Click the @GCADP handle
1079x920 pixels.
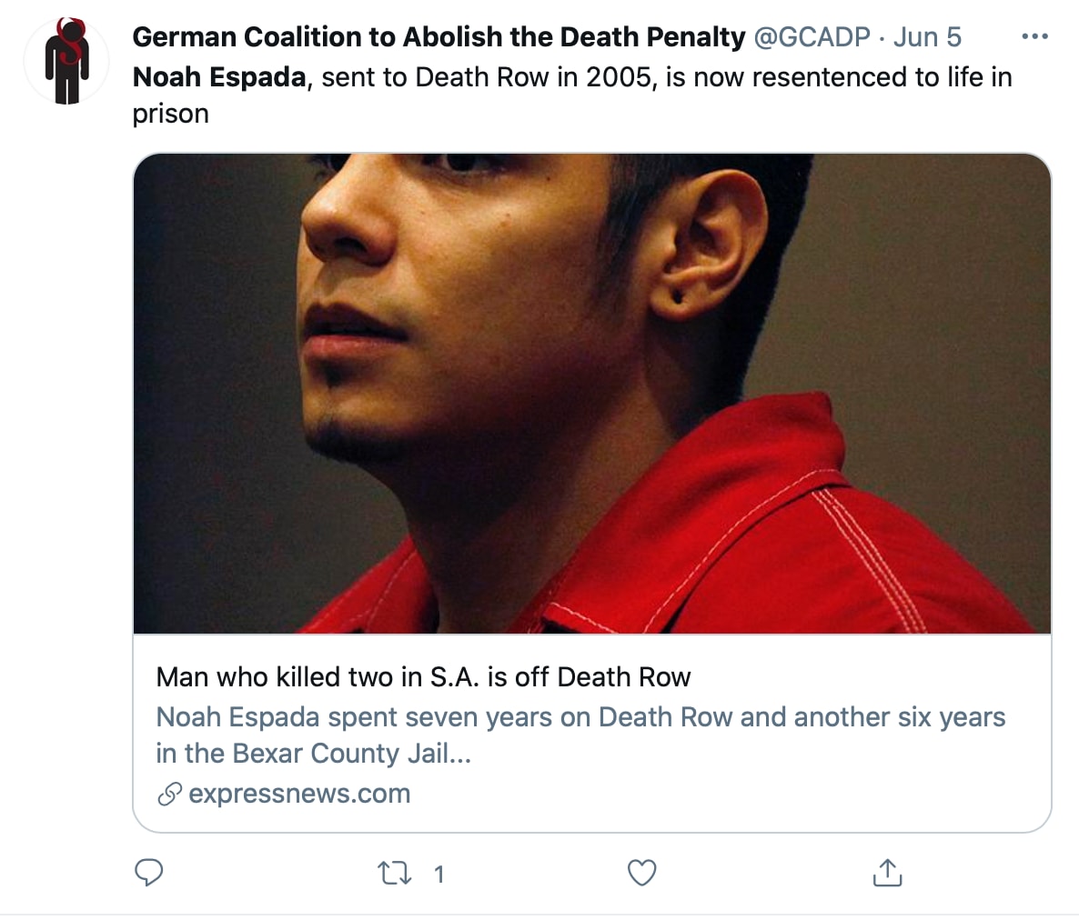[812, 37]
